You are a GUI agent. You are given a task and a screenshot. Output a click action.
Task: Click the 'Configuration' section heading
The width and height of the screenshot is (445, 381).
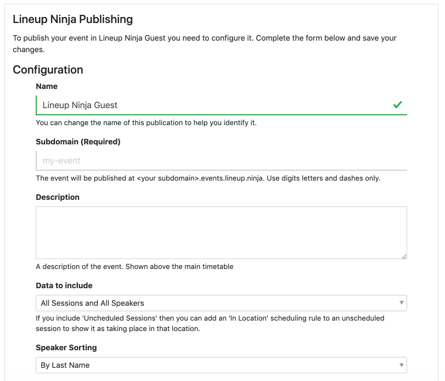pos(48,70)
